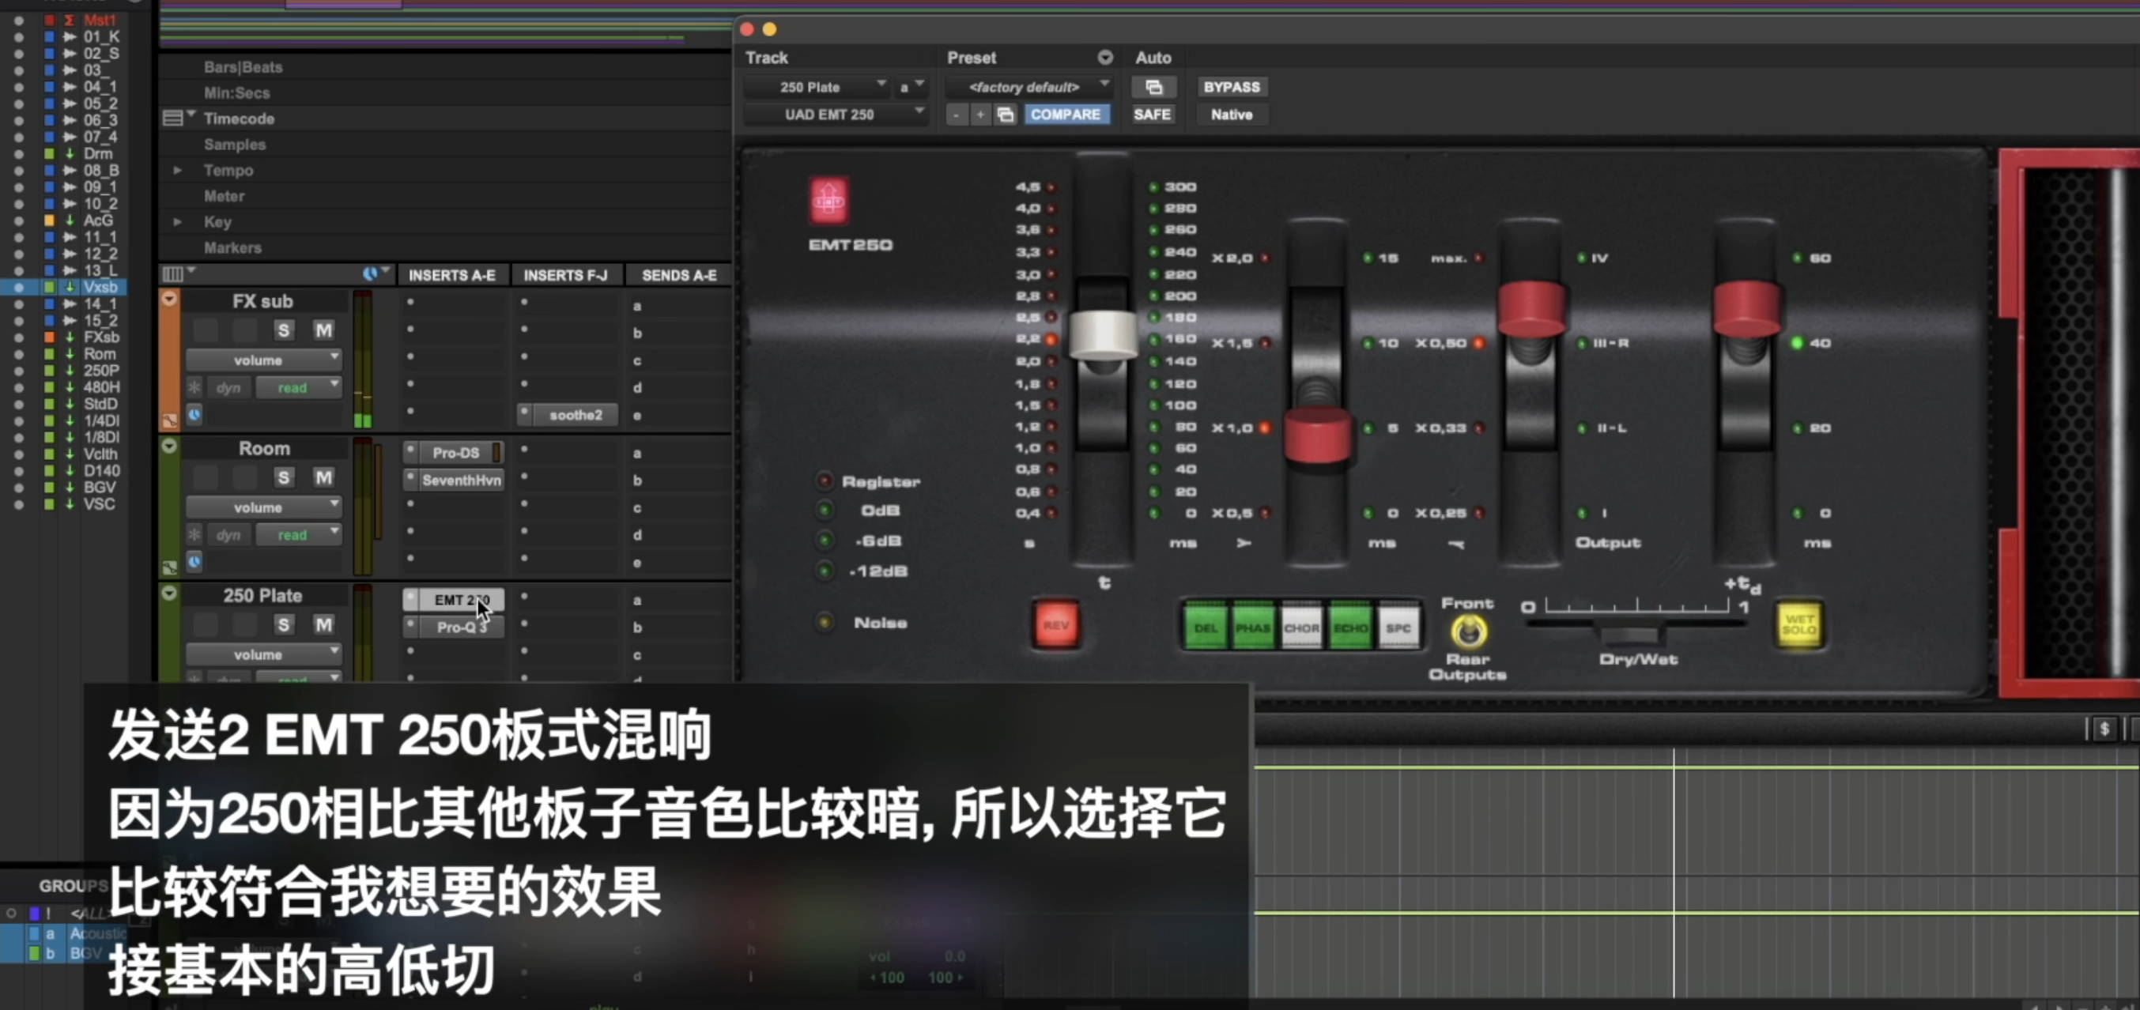The width and height of the screenshot is (2140, 1010).
Task: Flip the Front/Rear Outputs toggle switch
Action: (1468, 631)
